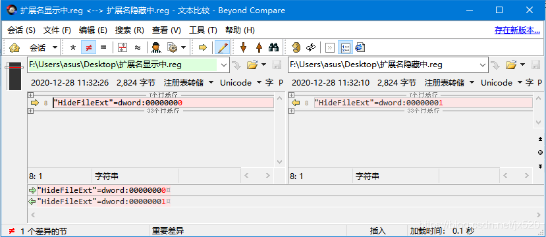Open the 查看 (V) menu
This screenshot has width=546, height=237.
(x=167, y=30)
